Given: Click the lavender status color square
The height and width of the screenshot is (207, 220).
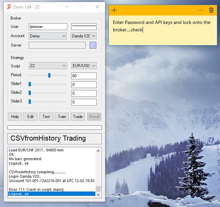Looking at the screenshot, I should click(x=93, y=45).
